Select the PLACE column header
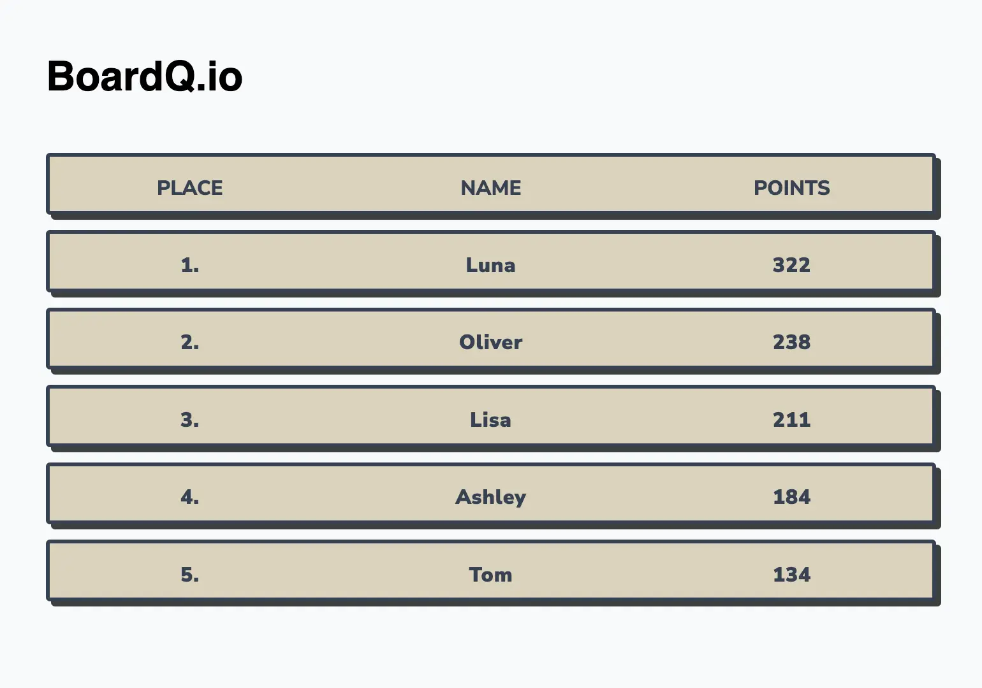982x688 pixels. coord(190,188)
